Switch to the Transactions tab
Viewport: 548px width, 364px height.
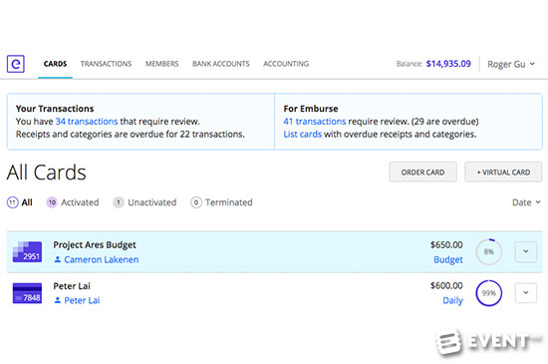coord(106,64)
